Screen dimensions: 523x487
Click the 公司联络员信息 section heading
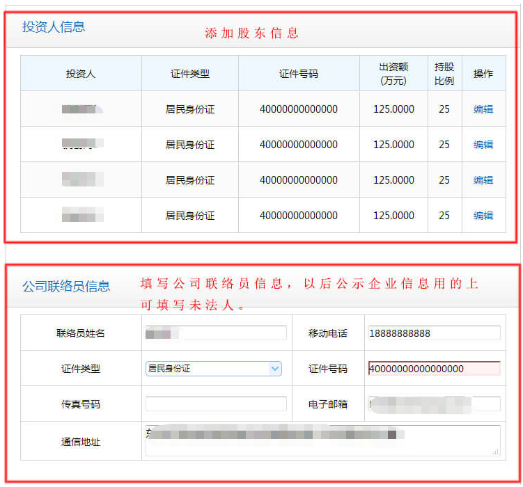click(x=66, y=286)
